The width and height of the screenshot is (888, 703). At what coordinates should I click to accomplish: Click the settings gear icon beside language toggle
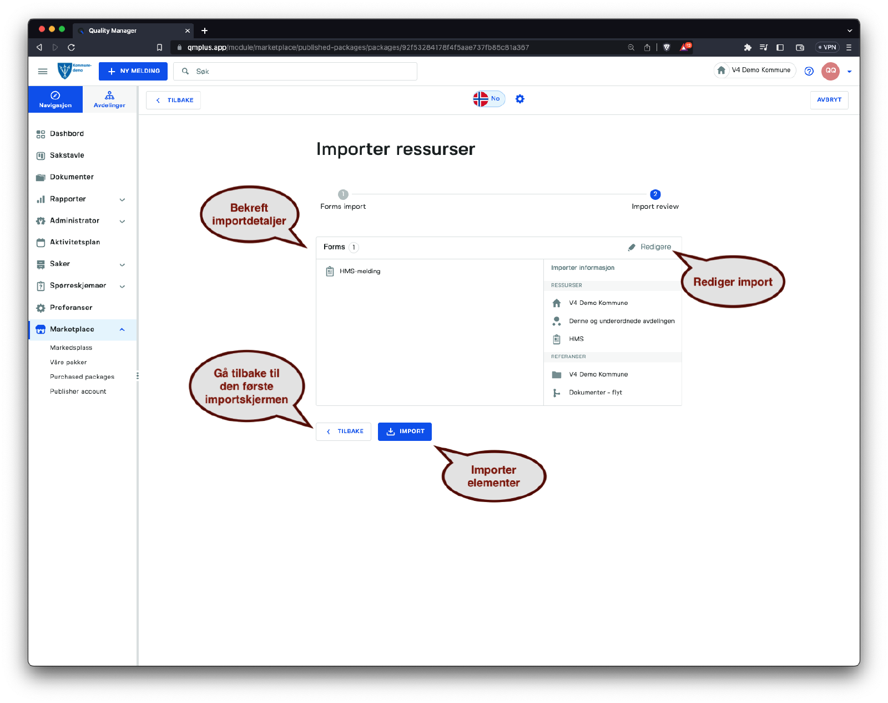(x=519, y=99)
